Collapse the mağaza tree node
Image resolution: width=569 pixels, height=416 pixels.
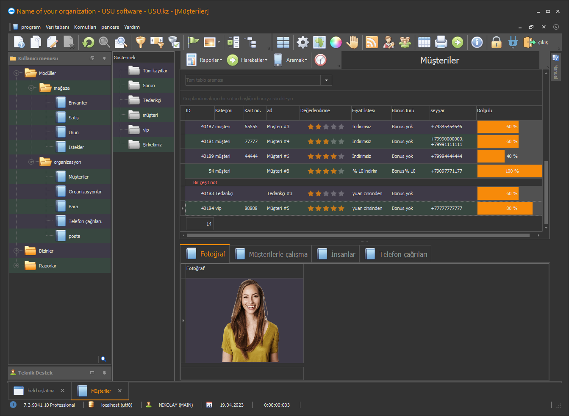pyautogui.click(x=31, y=88)
